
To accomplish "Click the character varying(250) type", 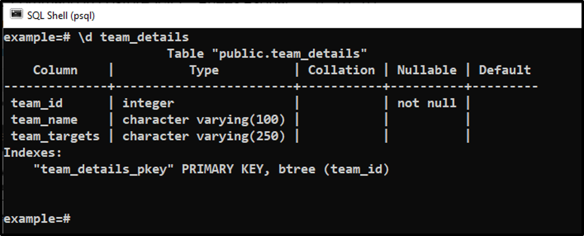I will click(204, 137).
